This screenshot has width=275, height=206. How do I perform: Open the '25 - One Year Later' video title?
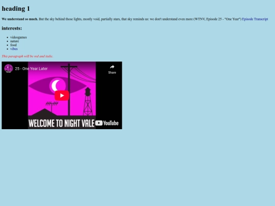click(x=31, y=69)
